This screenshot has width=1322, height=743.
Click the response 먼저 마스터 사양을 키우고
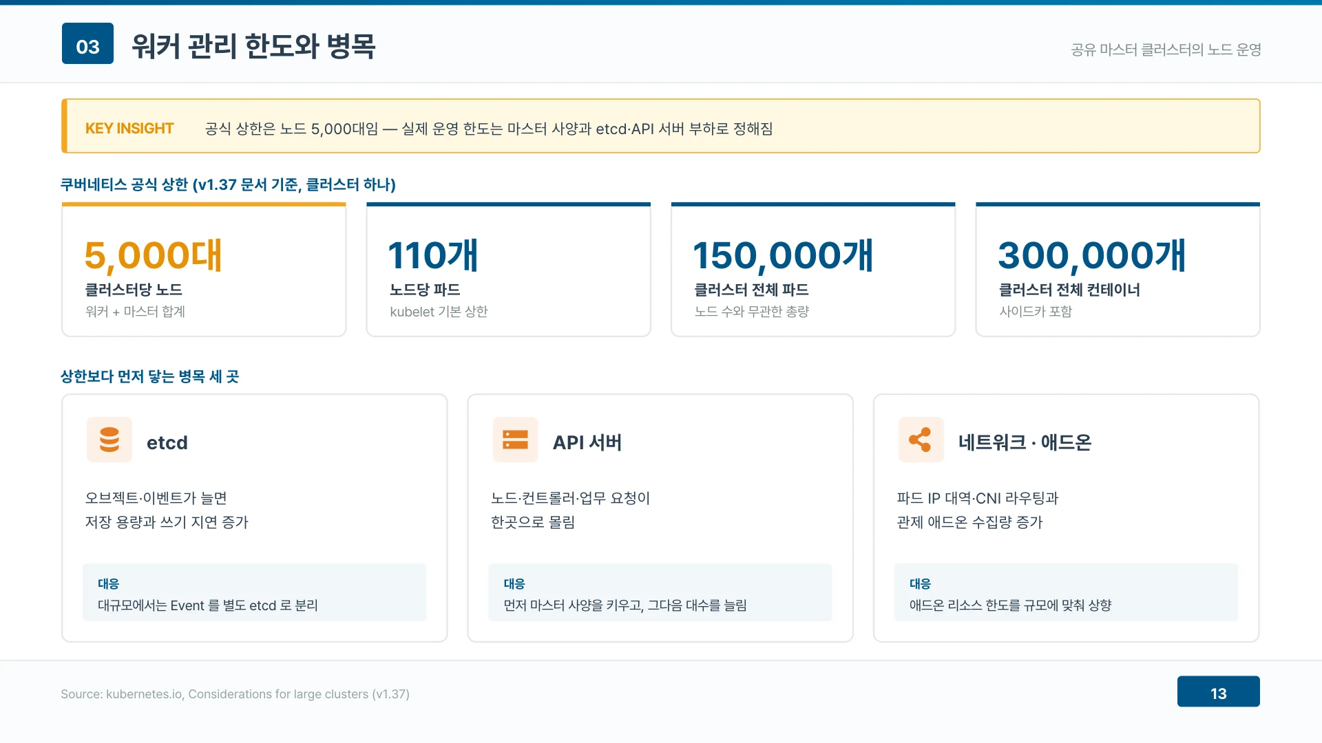point(625,605)
